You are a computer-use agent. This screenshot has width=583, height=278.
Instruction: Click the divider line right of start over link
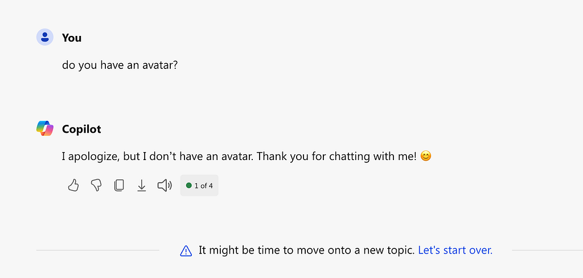(547, 251)
